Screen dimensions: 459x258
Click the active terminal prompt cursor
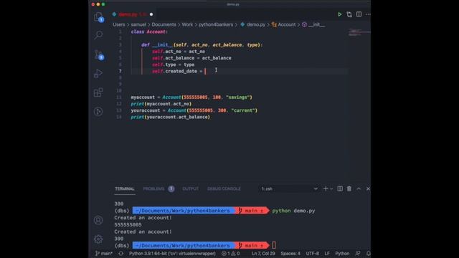pos(274,245)
